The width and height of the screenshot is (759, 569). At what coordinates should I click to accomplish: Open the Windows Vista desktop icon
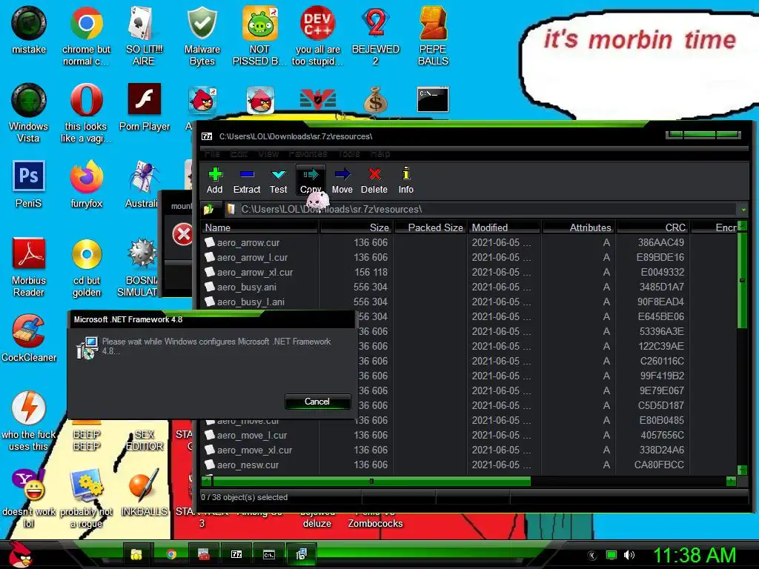pyautogui.click(x=29, y=113)
